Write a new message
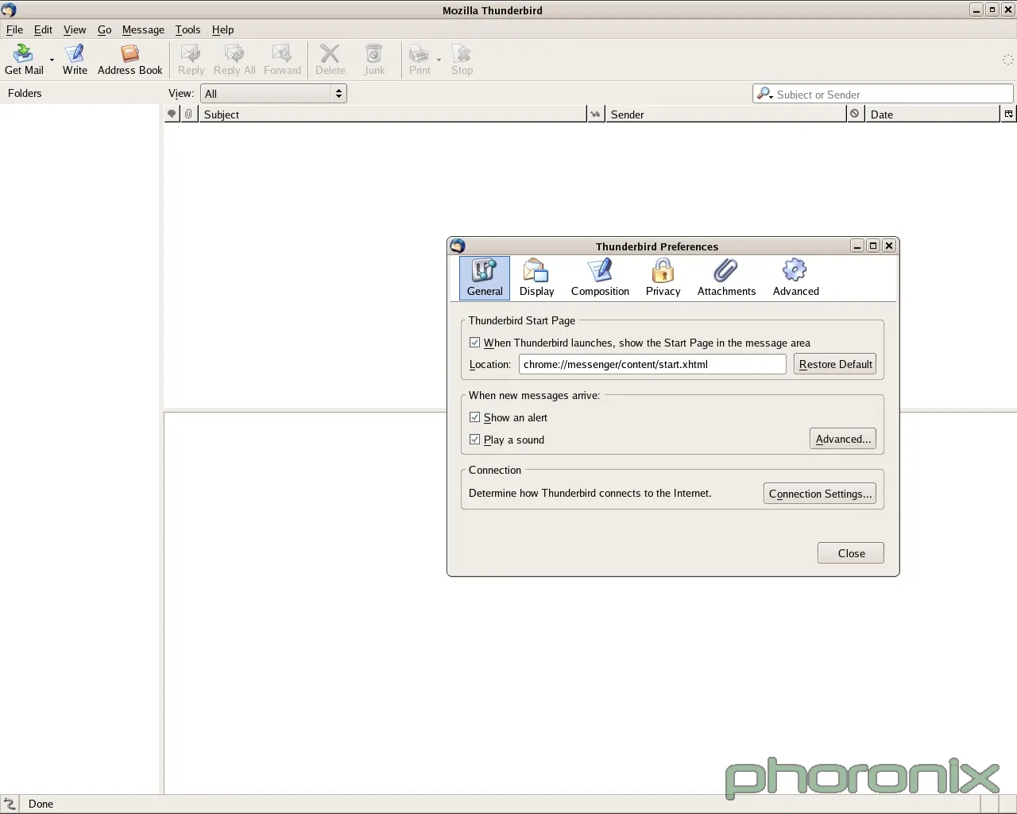Image resolution: width=1017 pixels, height=814 pixels. coord(75,60)
